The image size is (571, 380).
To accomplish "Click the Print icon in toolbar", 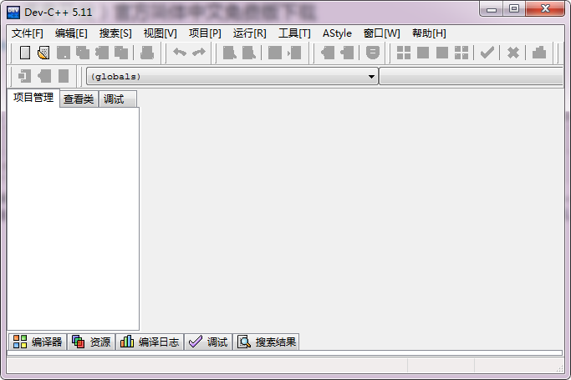I will point(147,53).
